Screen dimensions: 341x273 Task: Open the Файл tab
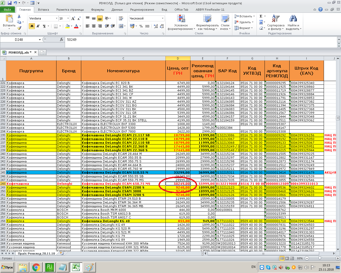(7, 10)
